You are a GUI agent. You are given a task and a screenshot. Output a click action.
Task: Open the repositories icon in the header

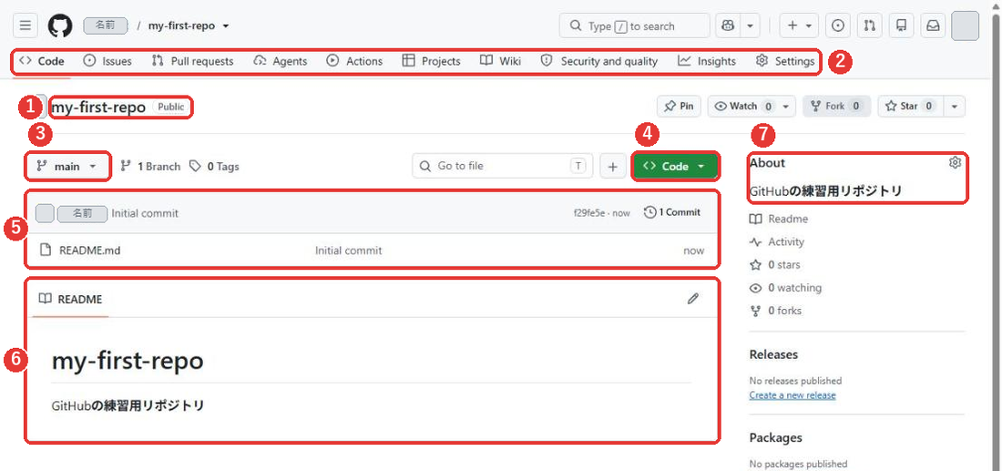pyautogui.click(x=902, y=26)
